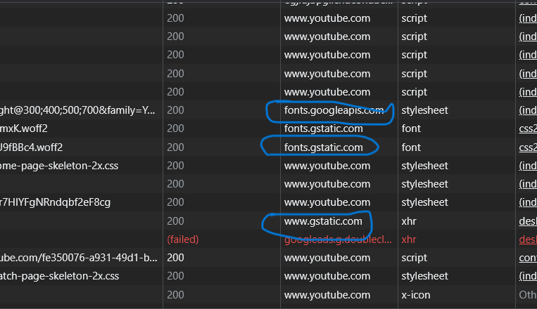This screenshot has height=309, width=537.
Task: Click the www.gstatic.com domain cell
Action: [x=323, y=221]
